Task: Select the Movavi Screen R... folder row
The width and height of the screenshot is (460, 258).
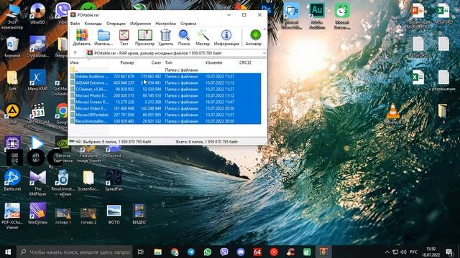Action: pos(165,102)
